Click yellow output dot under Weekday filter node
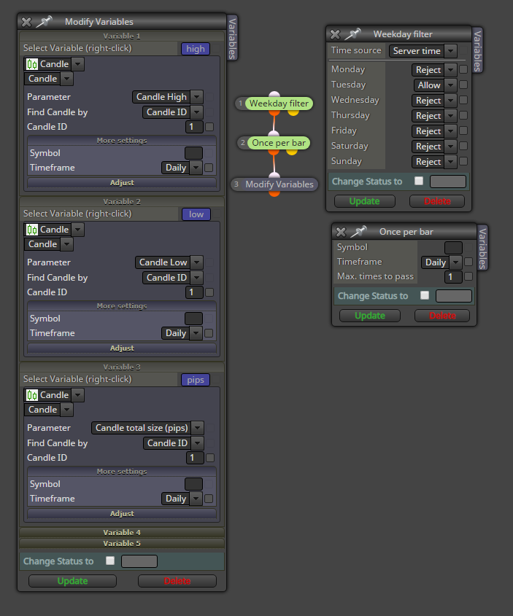 [x=293, y=113]
